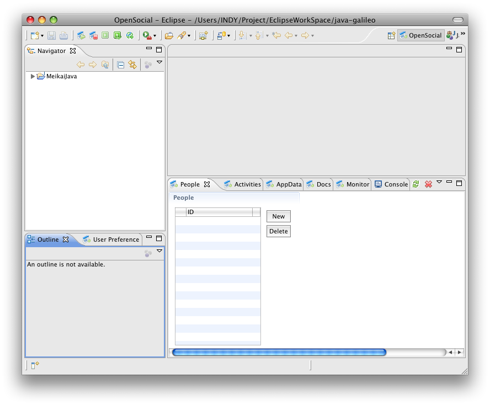The image size is (490, 405).
Task: Click the light green play icon in toolbar
Action: (105, 35)
